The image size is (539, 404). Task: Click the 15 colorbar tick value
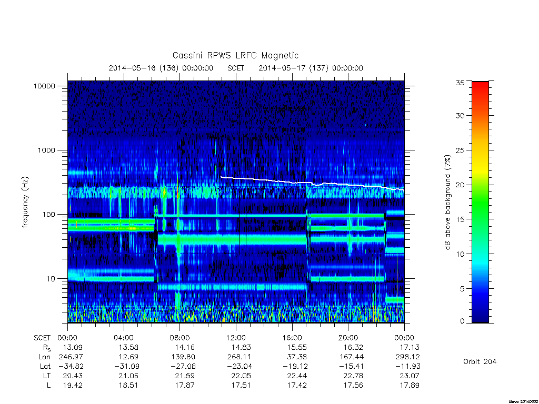click(x=460, y=219)
